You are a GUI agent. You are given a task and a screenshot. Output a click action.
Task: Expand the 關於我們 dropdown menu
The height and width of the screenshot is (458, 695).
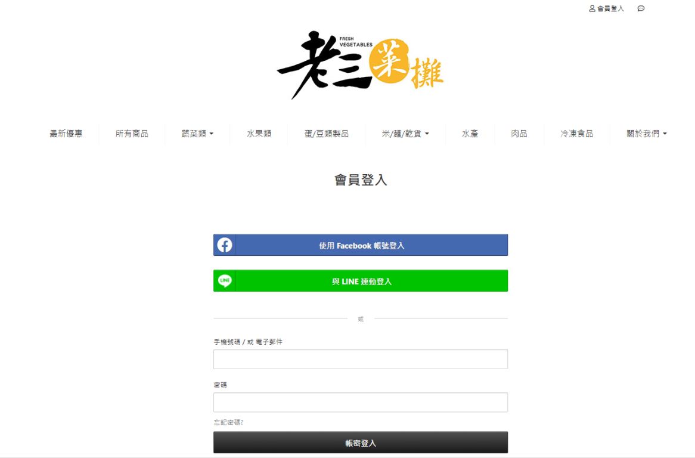(x=646, y=134)
